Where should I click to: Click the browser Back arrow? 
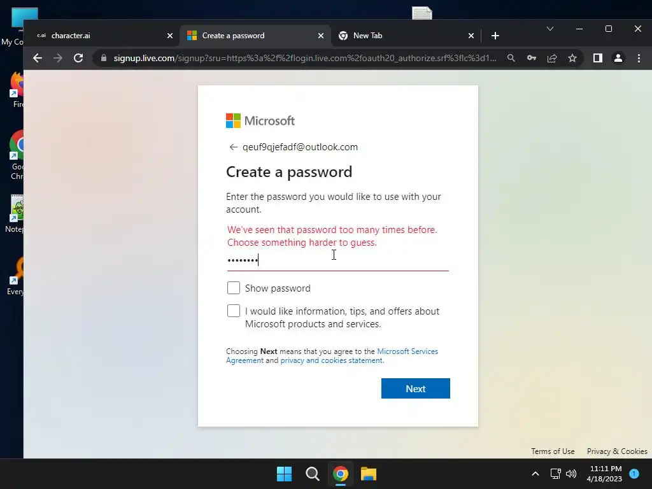tap(38, 58)
